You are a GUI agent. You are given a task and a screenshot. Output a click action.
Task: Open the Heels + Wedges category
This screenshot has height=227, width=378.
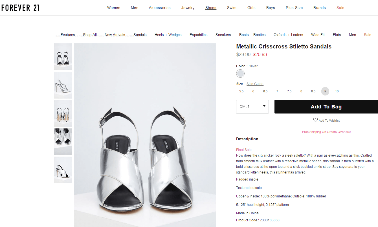click(168, 35)
